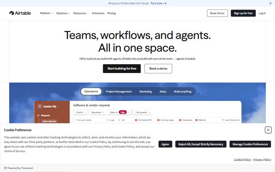Select Open requests in the sidebar
Screen dimensions: 275x172
pos(49,121)
